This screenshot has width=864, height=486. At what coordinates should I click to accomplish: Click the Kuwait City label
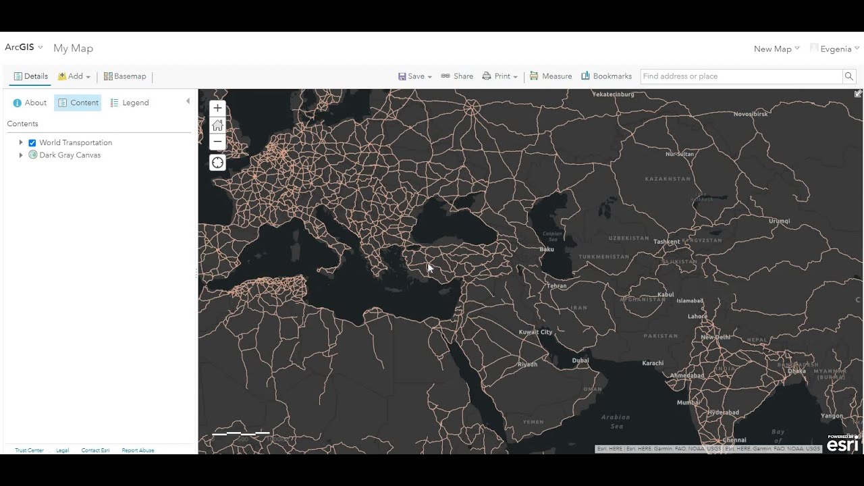point(535,332)
